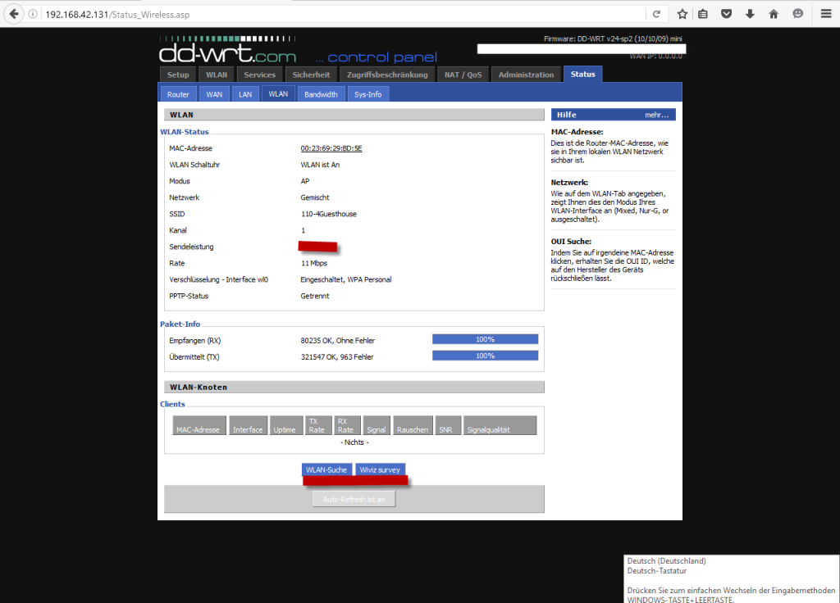
Task: Click the MAC address 00:23:69:29:BD:5E link
Action: tap(331, 148)
